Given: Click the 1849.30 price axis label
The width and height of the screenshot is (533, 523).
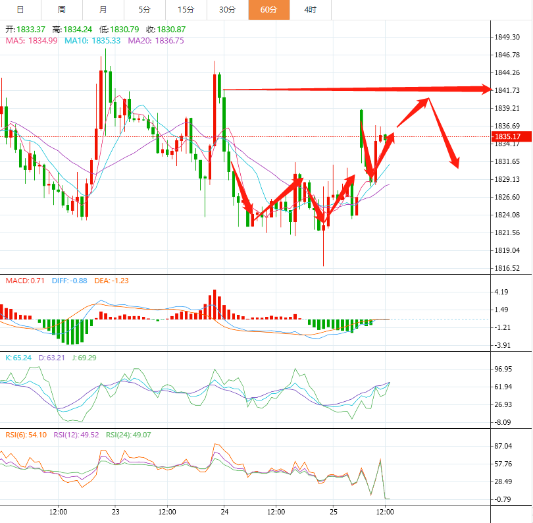Looking at the screenshot, I should click(507, 37).
